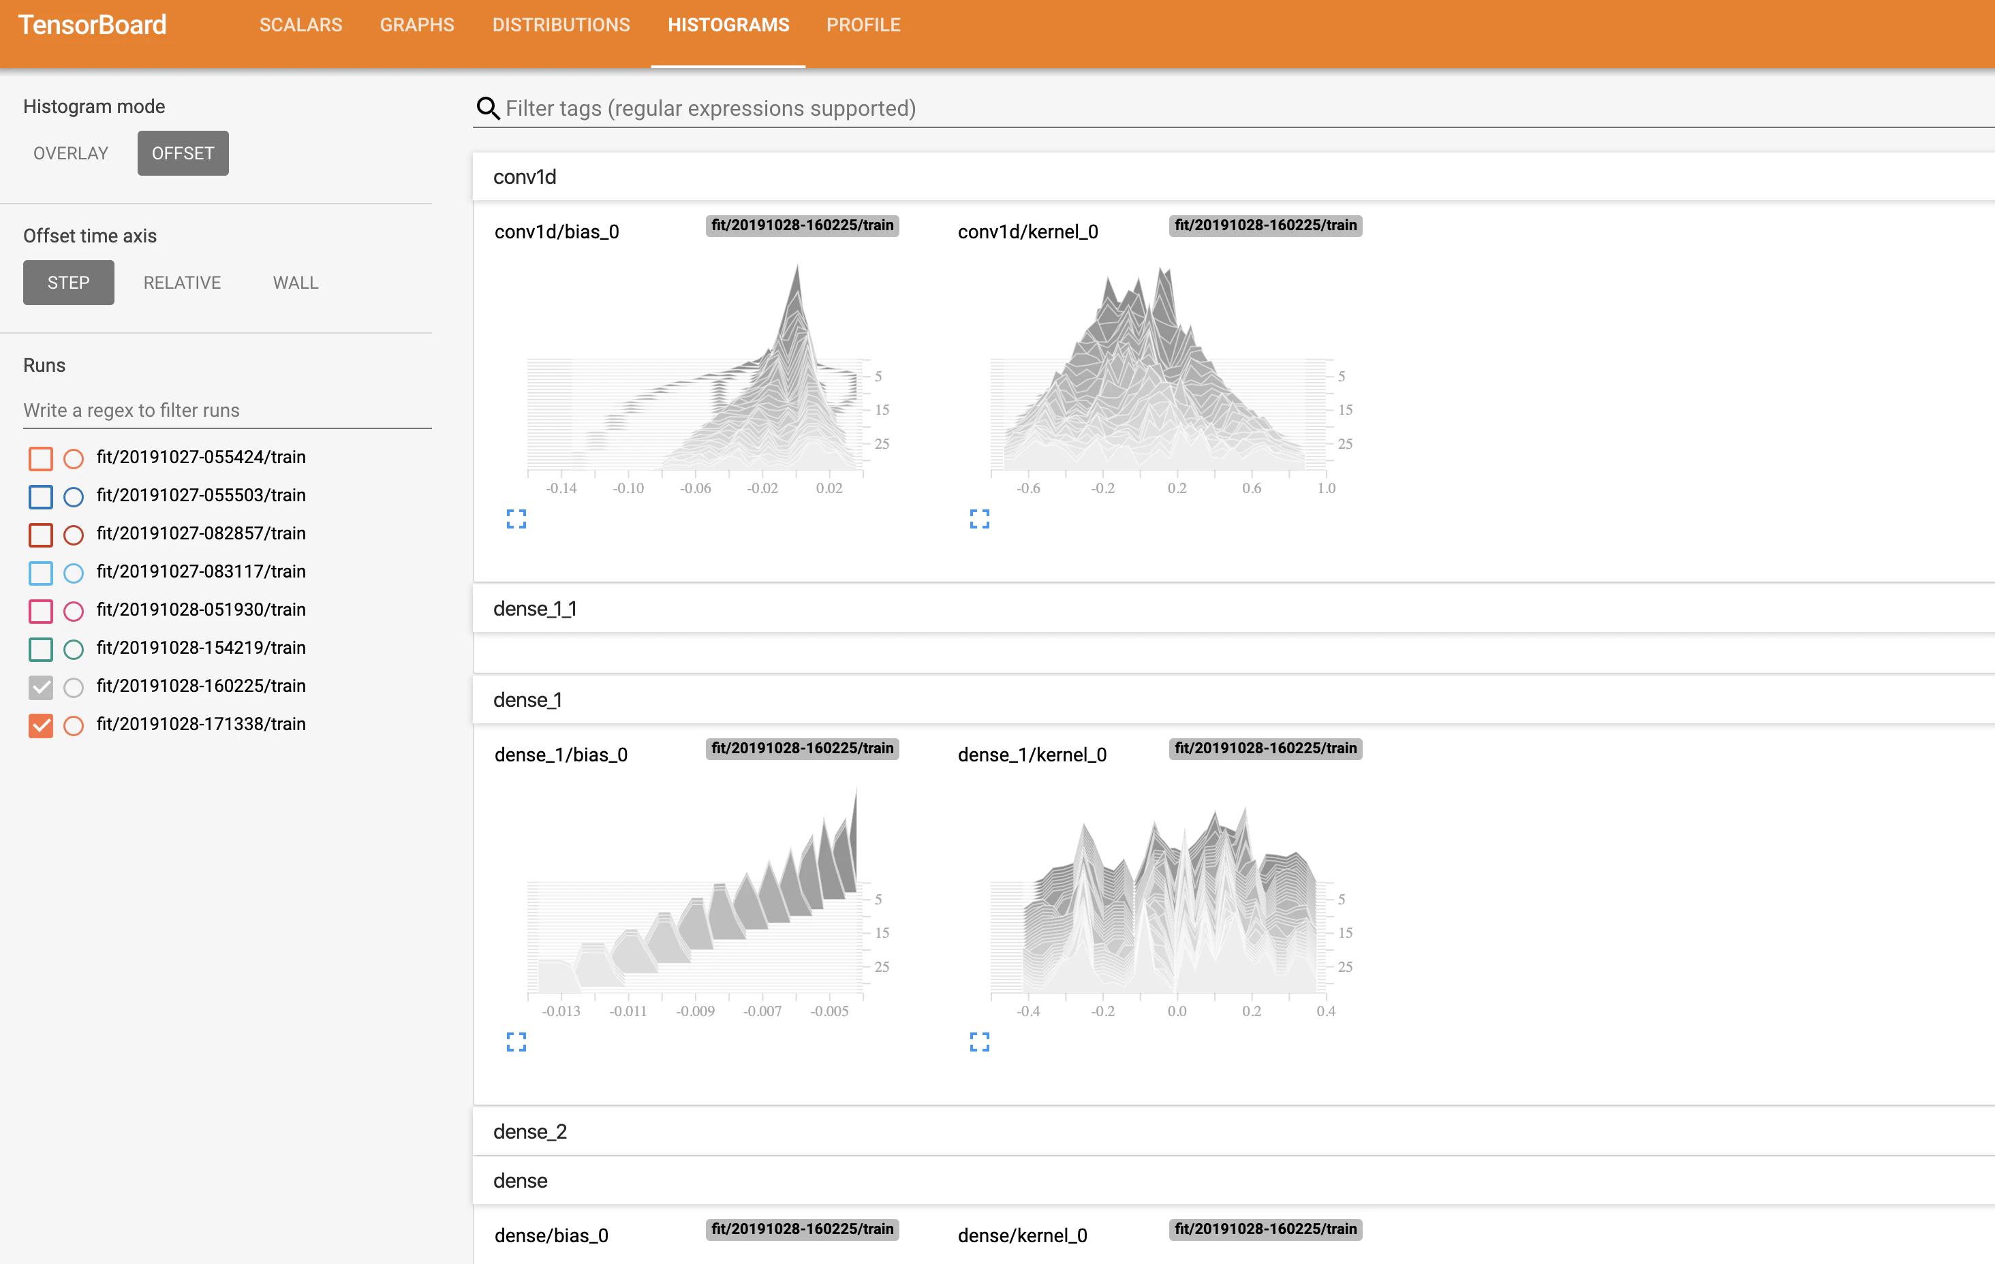The image size is (1995, 1264).
Task: Expand the dense_2 section header
Action: click(1234, 1131)
